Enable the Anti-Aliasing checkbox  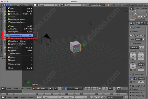[x=133, y=74]
